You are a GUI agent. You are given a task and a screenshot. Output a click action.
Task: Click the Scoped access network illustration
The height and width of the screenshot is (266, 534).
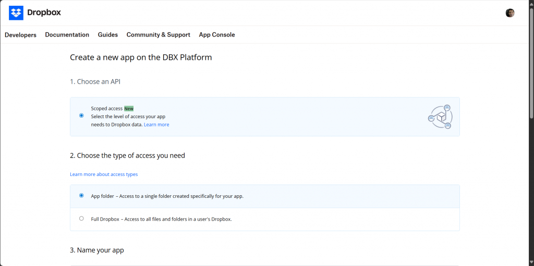(440, 117)
